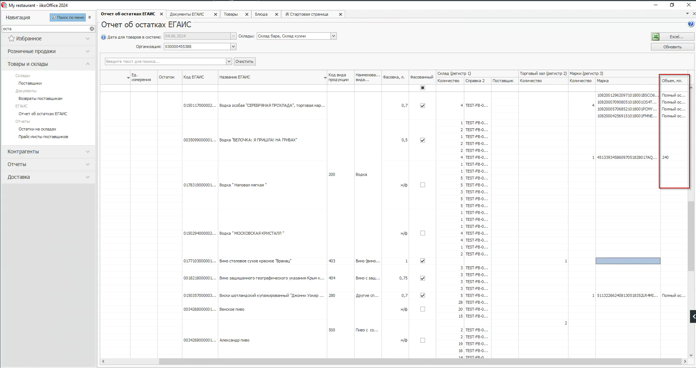Viewport: 696px width, 368px height.
Task: Toggle Фасованный checkbox for Серебряная прохлада
Action: pyautogui.click(x=423, y=106)
